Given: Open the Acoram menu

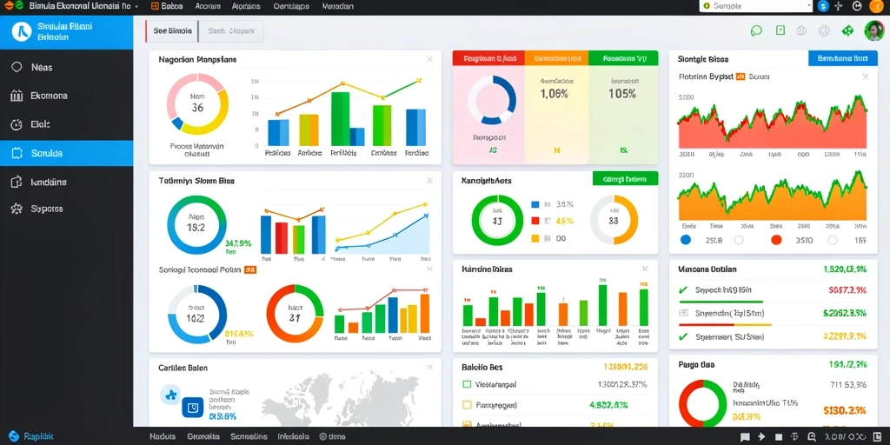Looking at the screenshot, I should (207, 6).
